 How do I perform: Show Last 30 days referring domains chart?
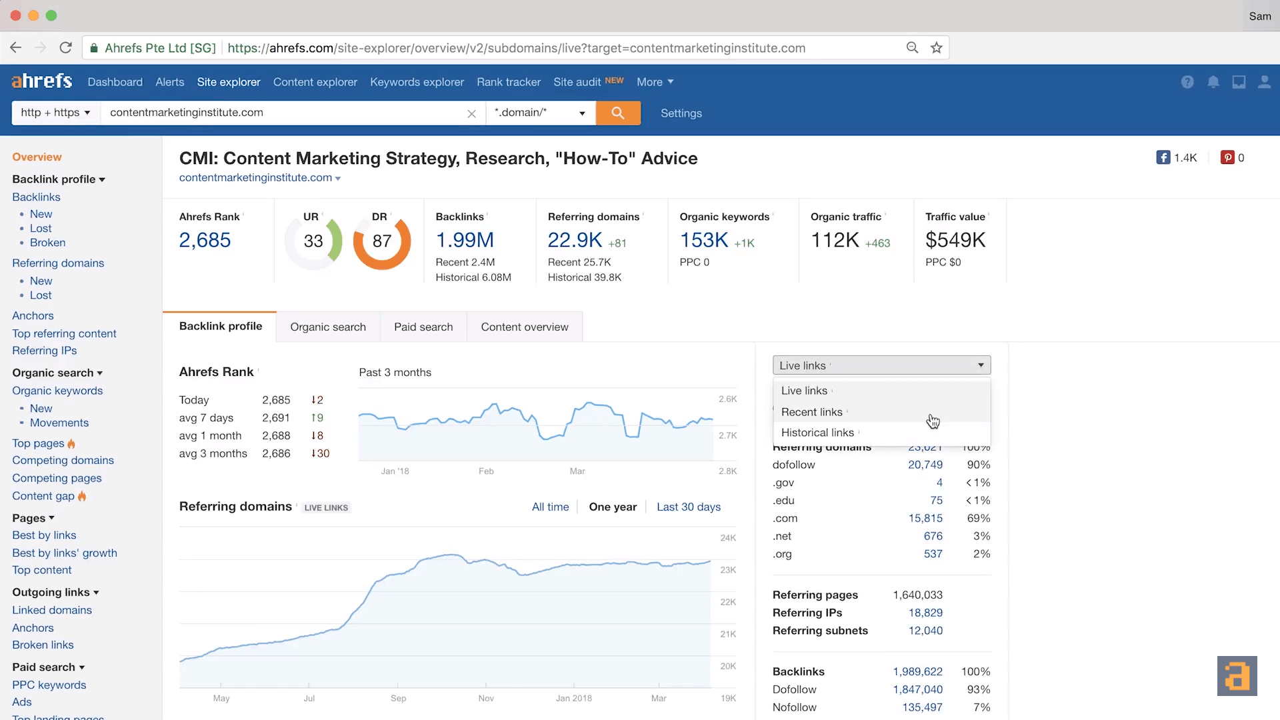[689, 507]
